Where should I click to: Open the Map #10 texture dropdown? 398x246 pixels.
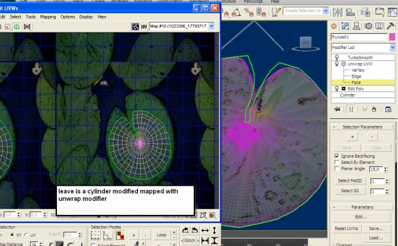[182, 26]
